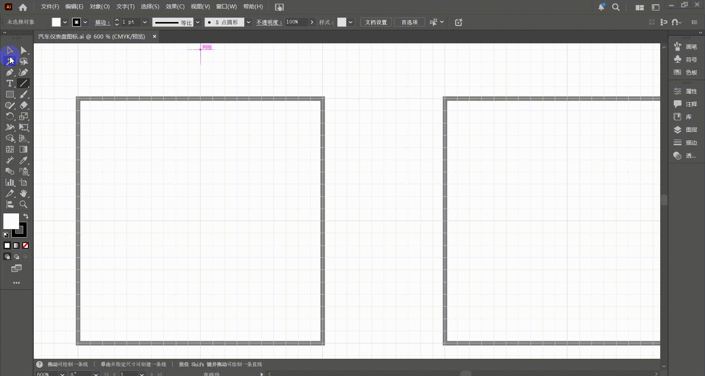Set paint mode to Color
Image resolution: width=705 pixels, height=376 pixels.
pyautogui.click(x=7, y=246)
